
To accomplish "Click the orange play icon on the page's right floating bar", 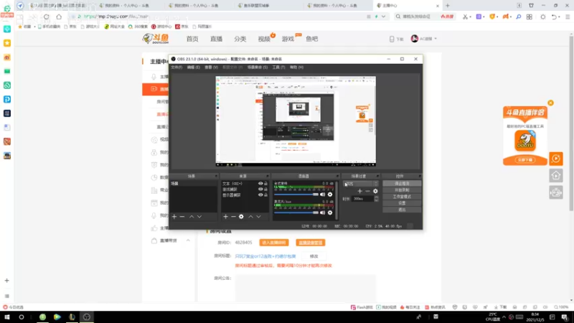I will point(556,159).
